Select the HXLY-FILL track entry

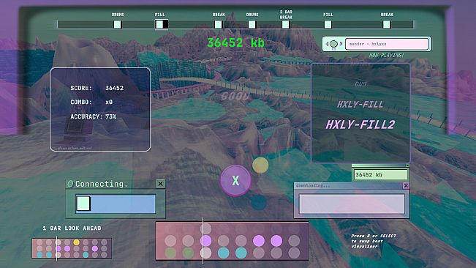[x=360, y=105]
